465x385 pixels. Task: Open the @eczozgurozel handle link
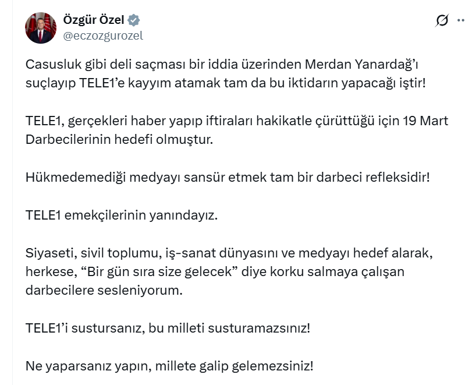102,36
